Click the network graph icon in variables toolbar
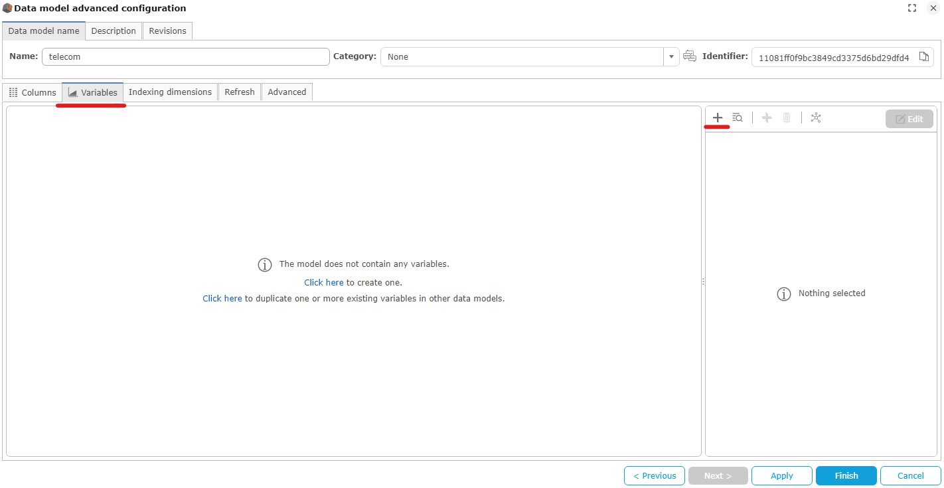 point(816,118)
